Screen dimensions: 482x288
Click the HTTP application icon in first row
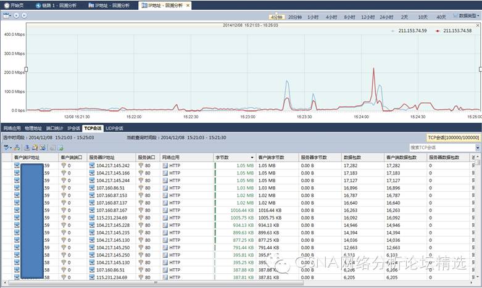(x=165, y=166)
